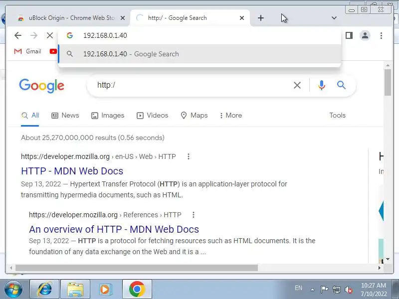Start voice search with microphone

[x=322, y=85]
